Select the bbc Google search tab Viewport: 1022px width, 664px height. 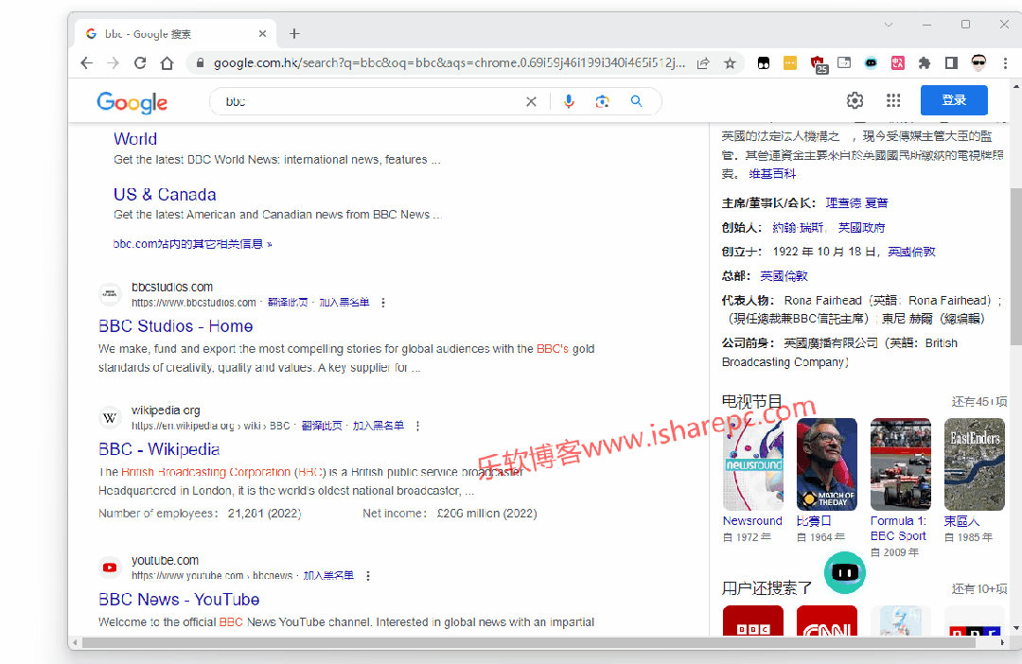(175, 34)
